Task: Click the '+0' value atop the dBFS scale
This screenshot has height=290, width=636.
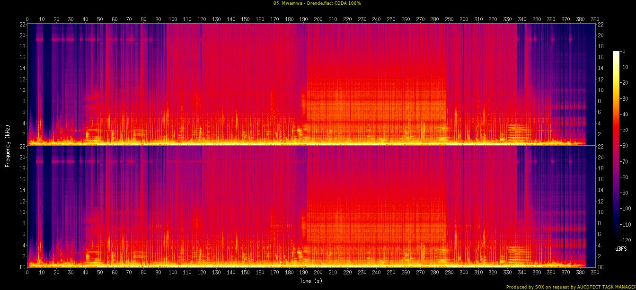Action: [623, 51]
